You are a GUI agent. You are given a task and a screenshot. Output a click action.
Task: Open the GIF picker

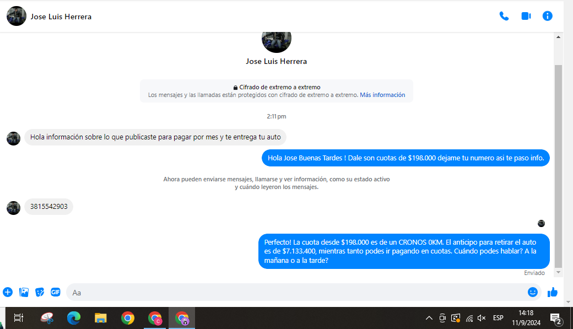(56, 292)
